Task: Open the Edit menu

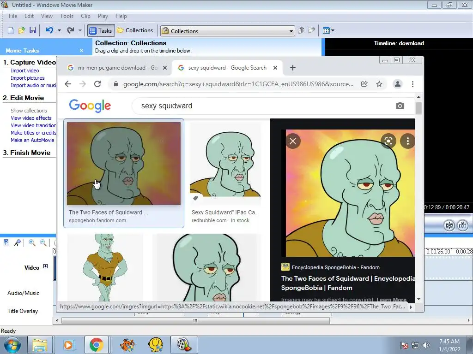Action: (x=29, y=16)
